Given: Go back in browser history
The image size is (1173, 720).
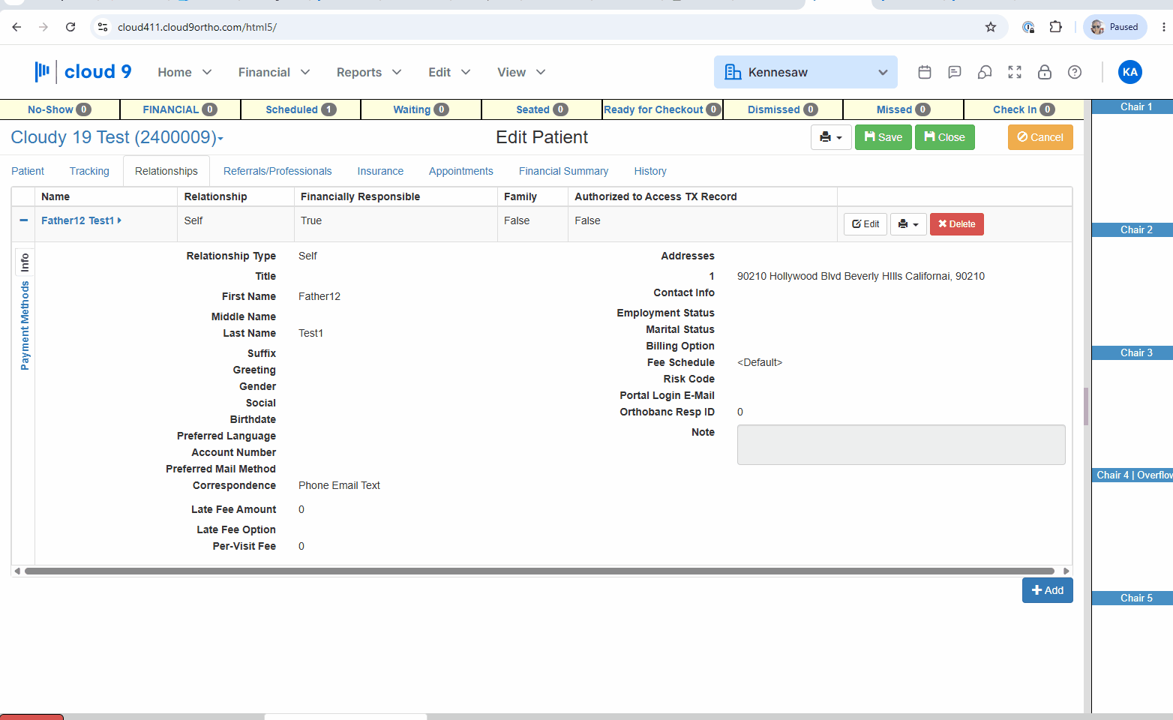Looking at the screenshot, I should (x=16, y=27).
